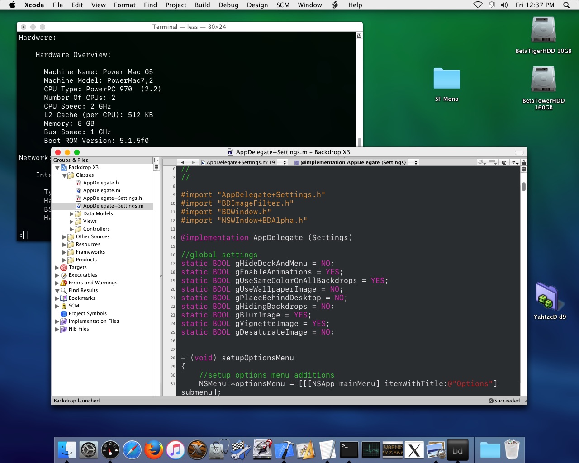Open the Project menu
The width and height of the screenshot is (579, 463).
pos(176,5)
